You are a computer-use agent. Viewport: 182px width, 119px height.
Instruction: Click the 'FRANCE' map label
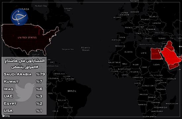[x=129, y=28]
